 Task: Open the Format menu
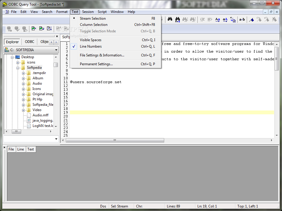pyautogui.click(x=62, y=12)
